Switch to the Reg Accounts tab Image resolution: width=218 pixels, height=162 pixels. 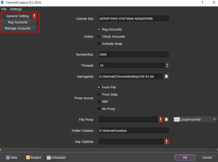pos(19,22)
